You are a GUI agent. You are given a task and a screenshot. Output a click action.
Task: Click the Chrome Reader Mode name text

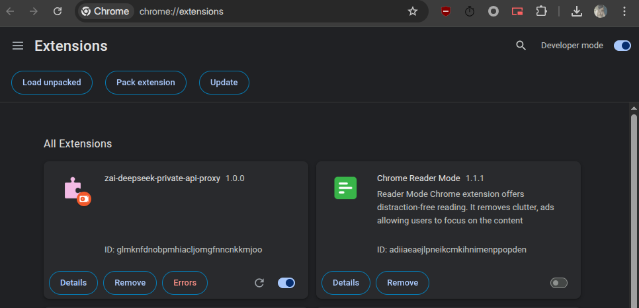click(419, 178)
